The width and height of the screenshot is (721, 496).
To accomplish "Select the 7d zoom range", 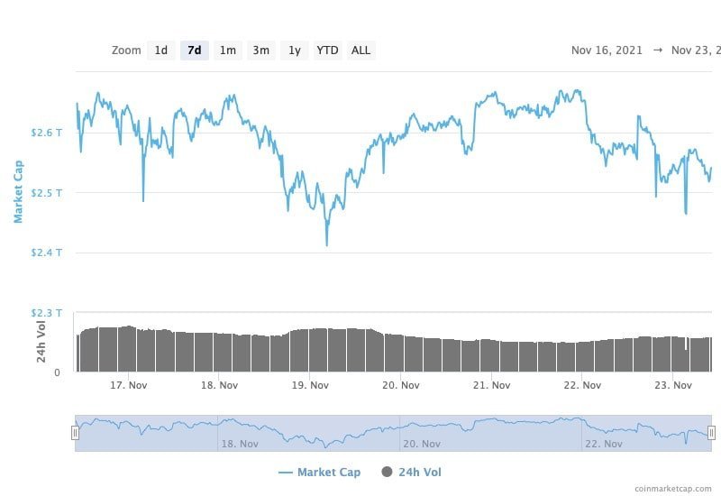I will tap(194, 51).
